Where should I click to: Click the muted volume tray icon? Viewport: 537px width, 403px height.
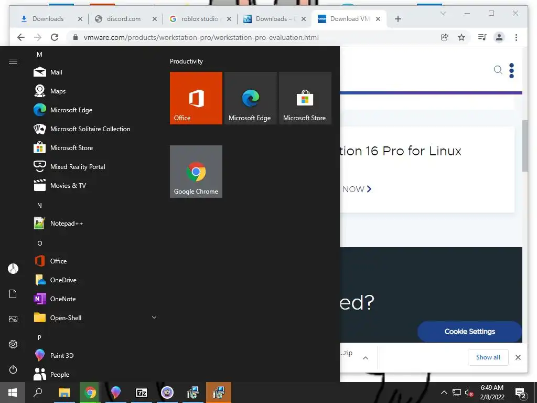[469, 393]
